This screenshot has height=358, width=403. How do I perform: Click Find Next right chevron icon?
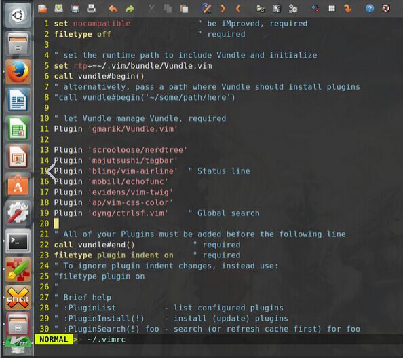[x=223, y=9]
